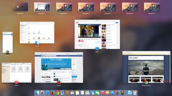The image size is (172, 96).
Task: Bring the Adium contact list window forward
Action: (8, 42)
